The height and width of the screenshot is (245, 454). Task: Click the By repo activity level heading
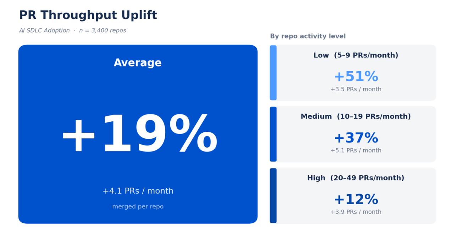click(x=308, y=36)
